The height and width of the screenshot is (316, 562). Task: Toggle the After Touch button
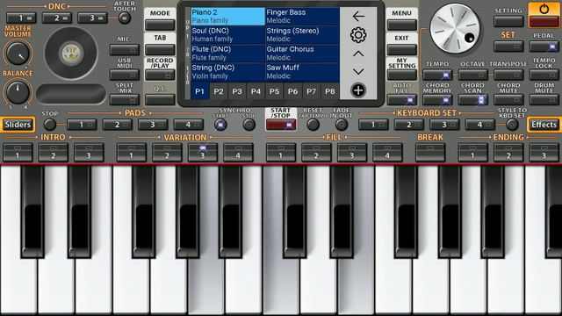pyautogui.click(x=125, y=18)
